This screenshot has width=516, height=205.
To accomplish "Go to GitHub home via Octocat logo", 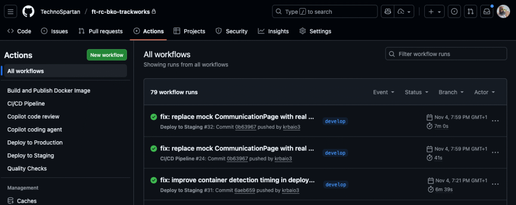I will (x=28, y=12).
